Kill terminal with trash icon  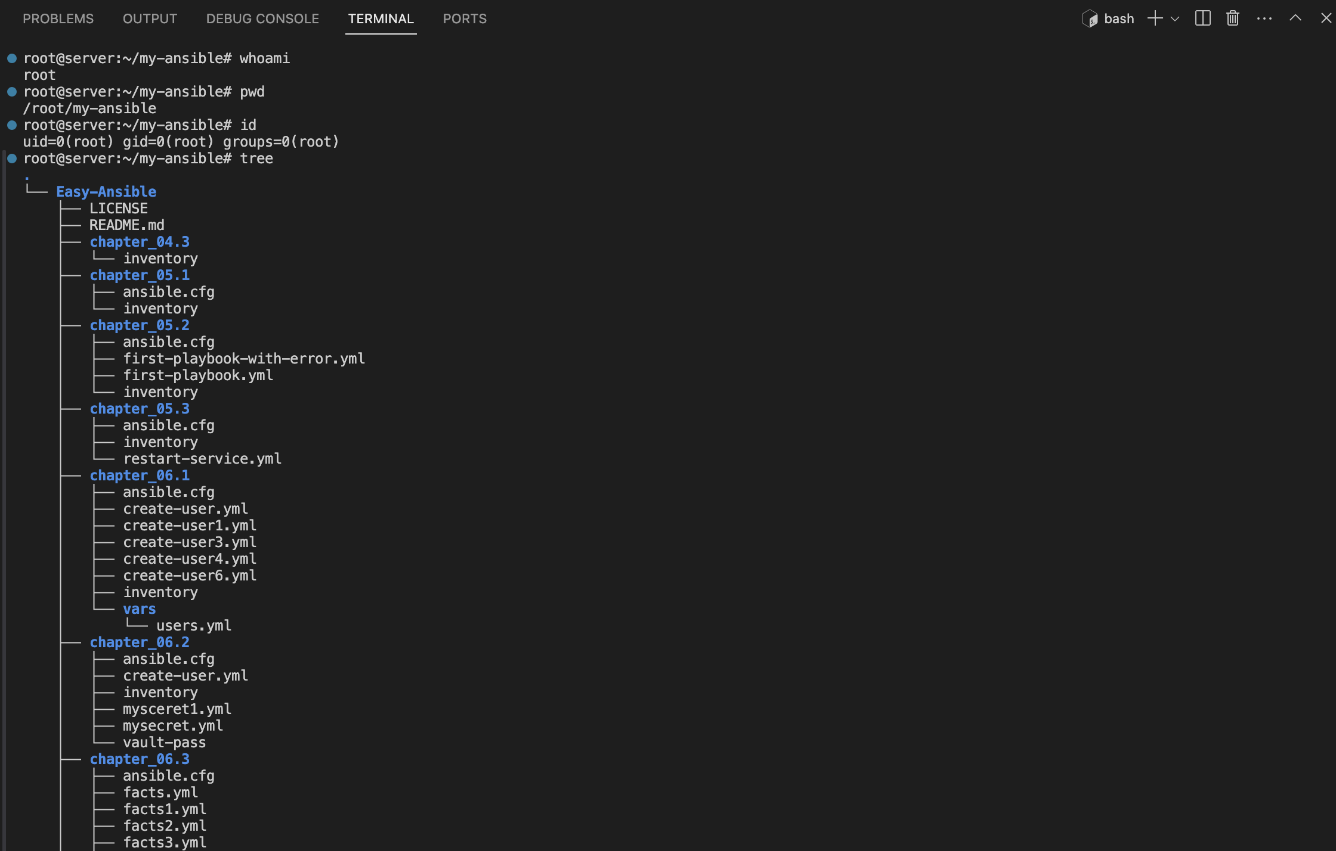1233,18
